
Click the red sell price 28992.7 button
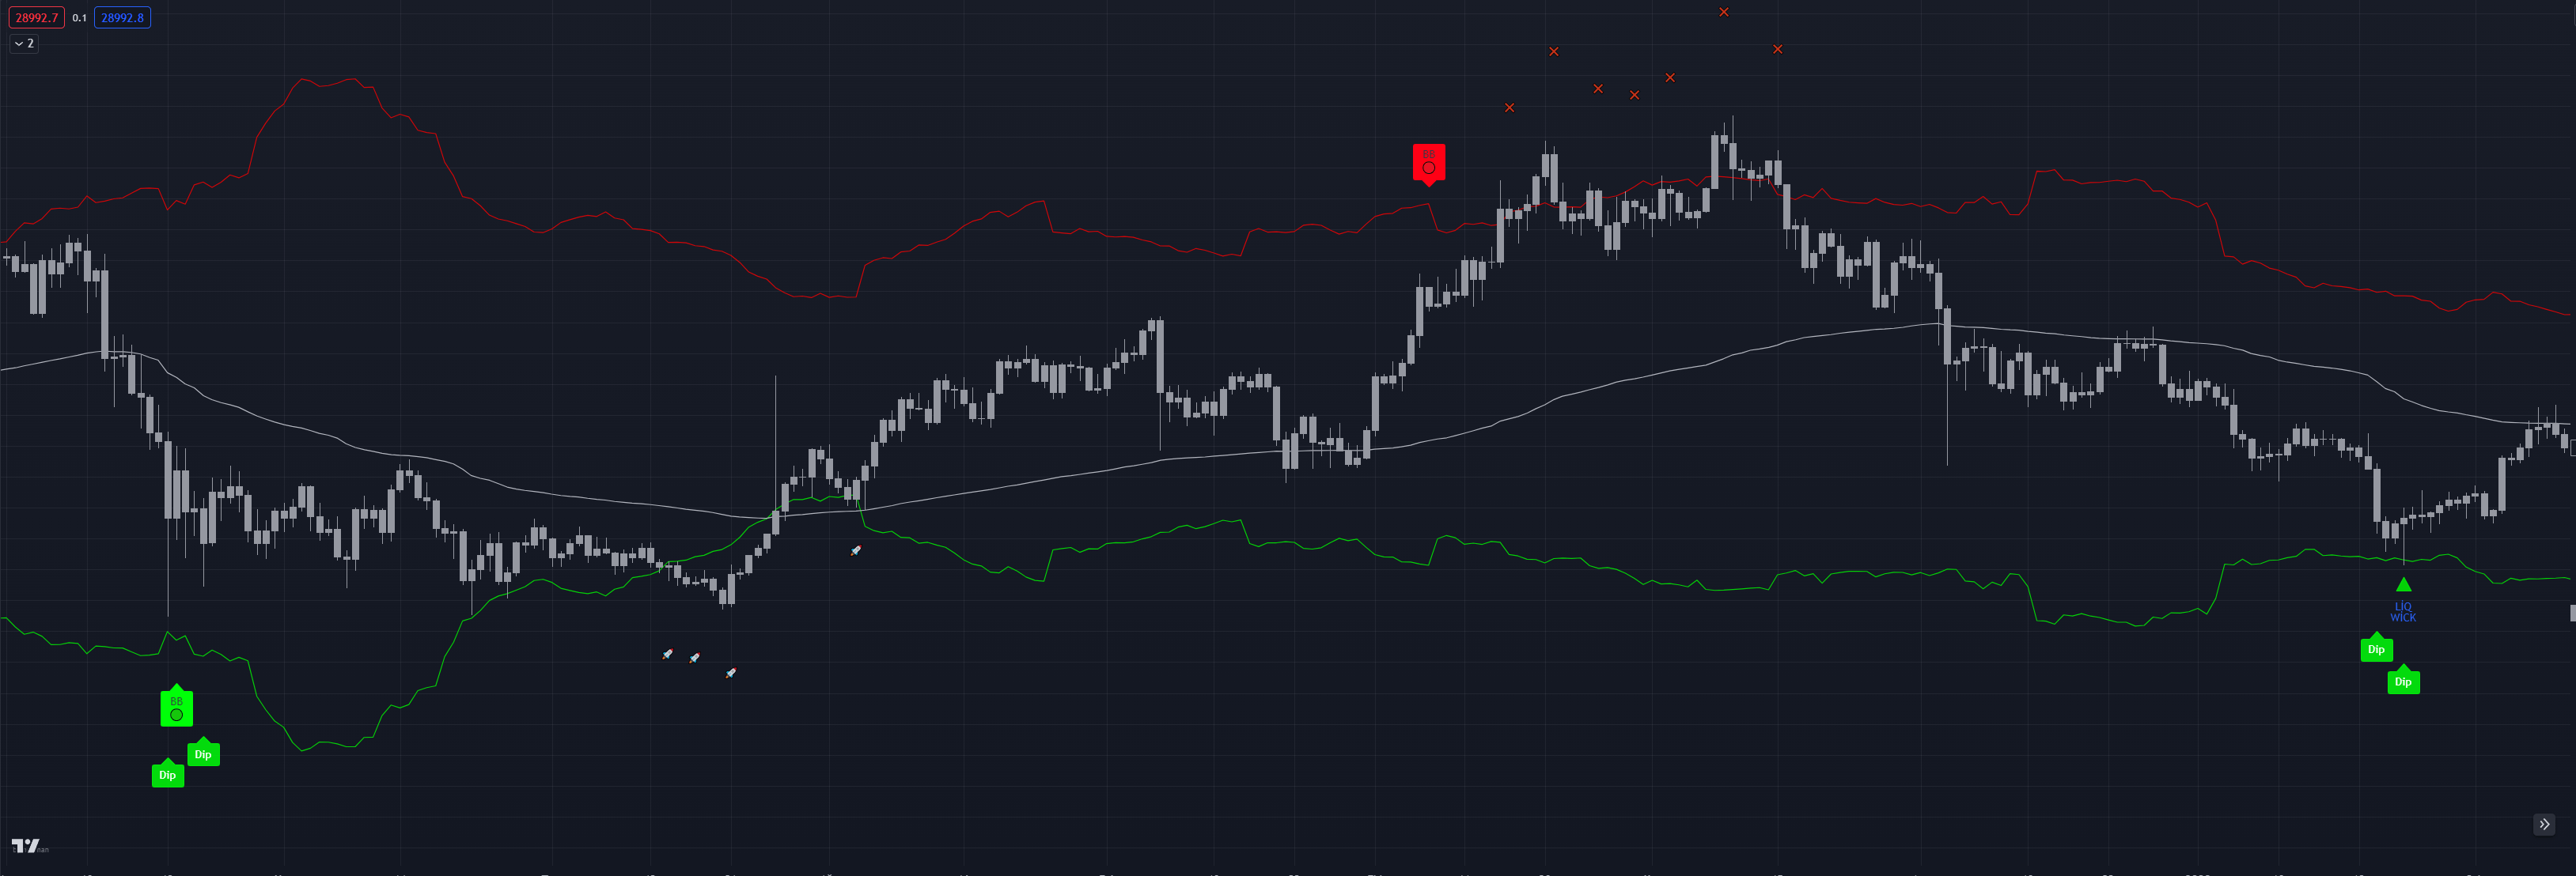pyautogui.click(x=37, y=18)
